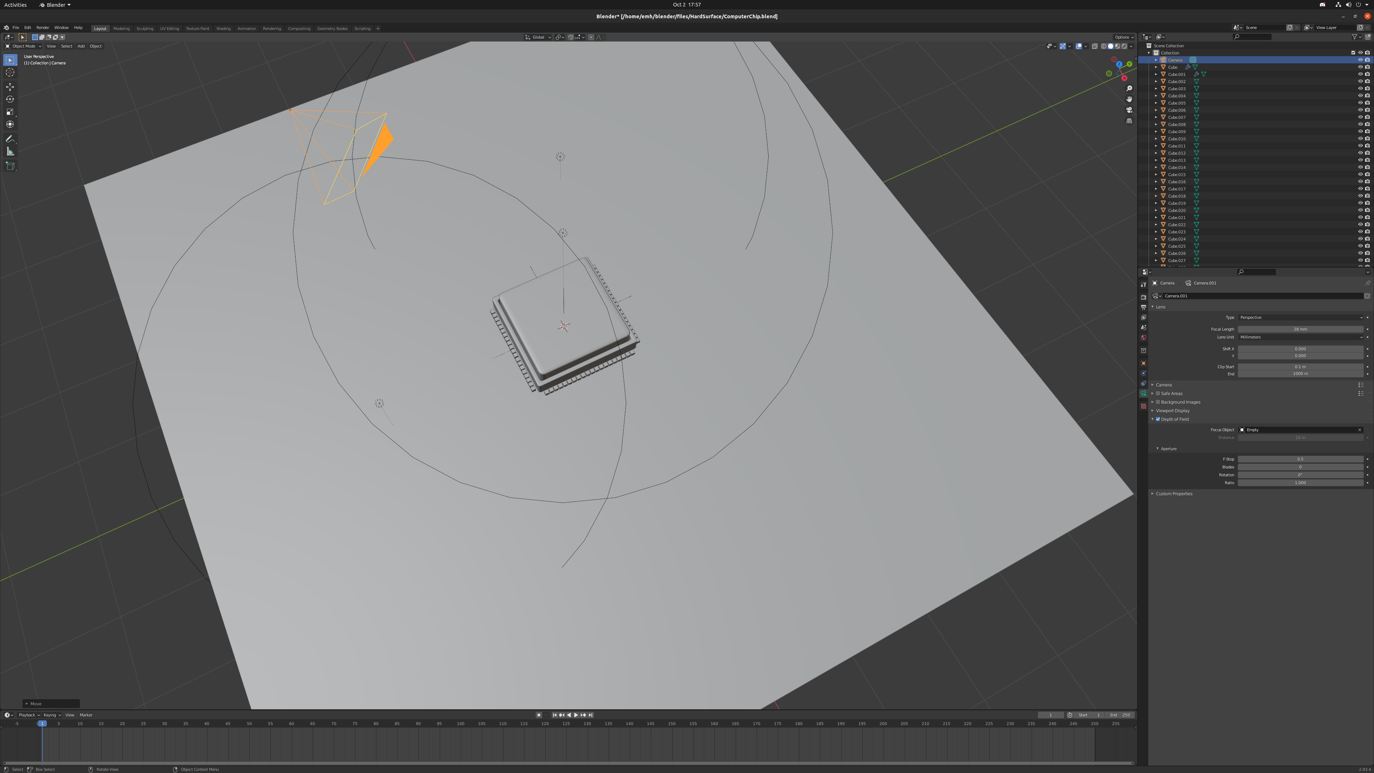
Task: Open the Object Mode dropdown
Action: point(24,47)
